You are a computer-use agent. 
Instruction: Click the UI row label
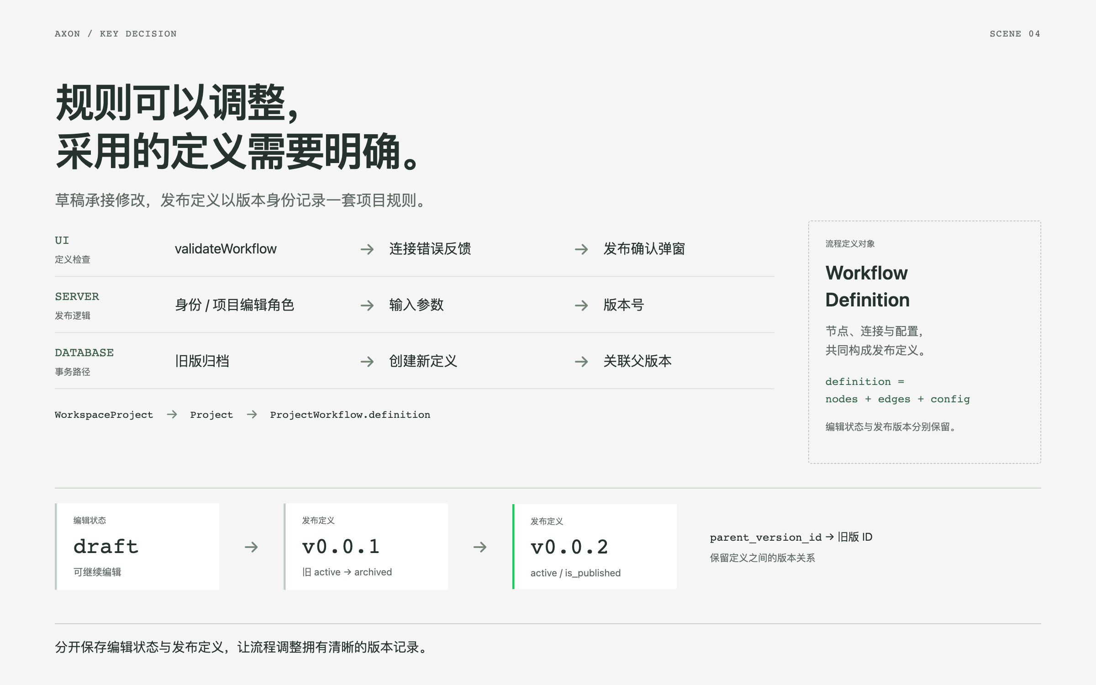click(62, 241)
